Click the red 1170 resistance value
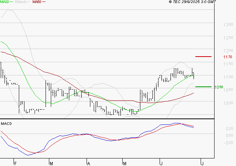The height and width of the screenshot is (166, 236). tap(228, 57)
